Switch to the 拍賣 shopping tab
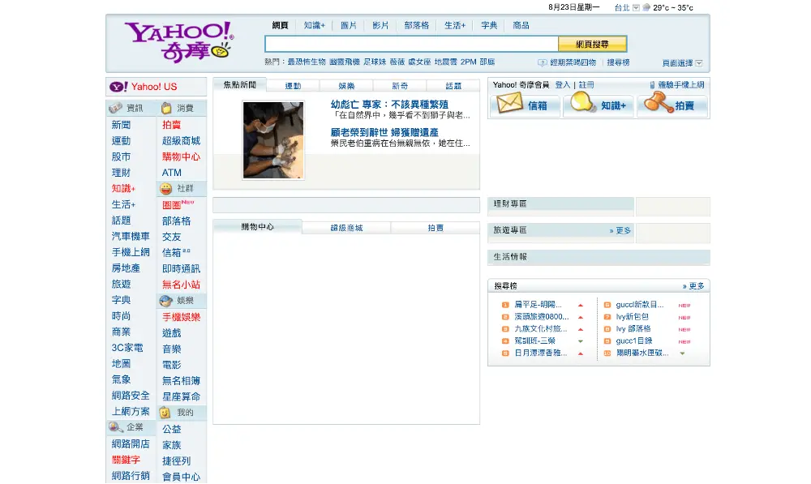 [436, 228]
